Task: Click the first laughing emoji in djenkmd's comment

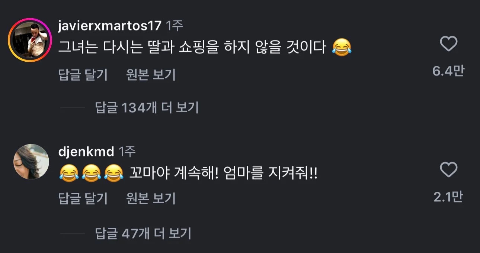Action: click(x=68, y=173)
